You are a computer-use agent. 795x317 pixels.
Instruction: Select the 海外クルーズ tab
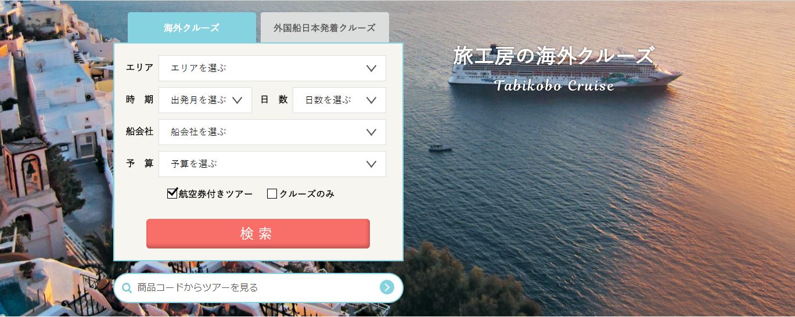(x=192, y=27)
